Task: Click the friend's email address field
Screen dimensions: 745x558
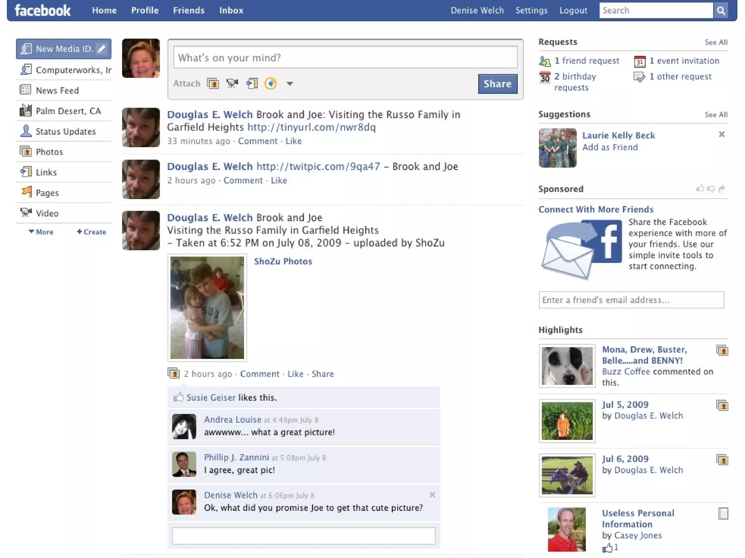Action: pos(631,300)
